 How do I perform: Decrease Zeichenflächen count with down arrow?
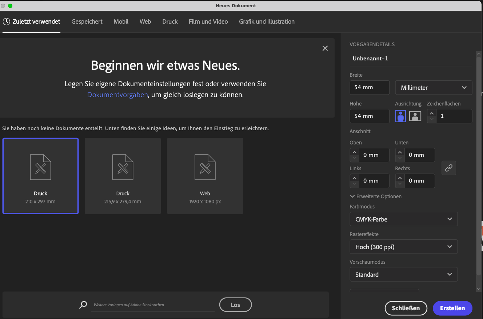coord(432,119)
